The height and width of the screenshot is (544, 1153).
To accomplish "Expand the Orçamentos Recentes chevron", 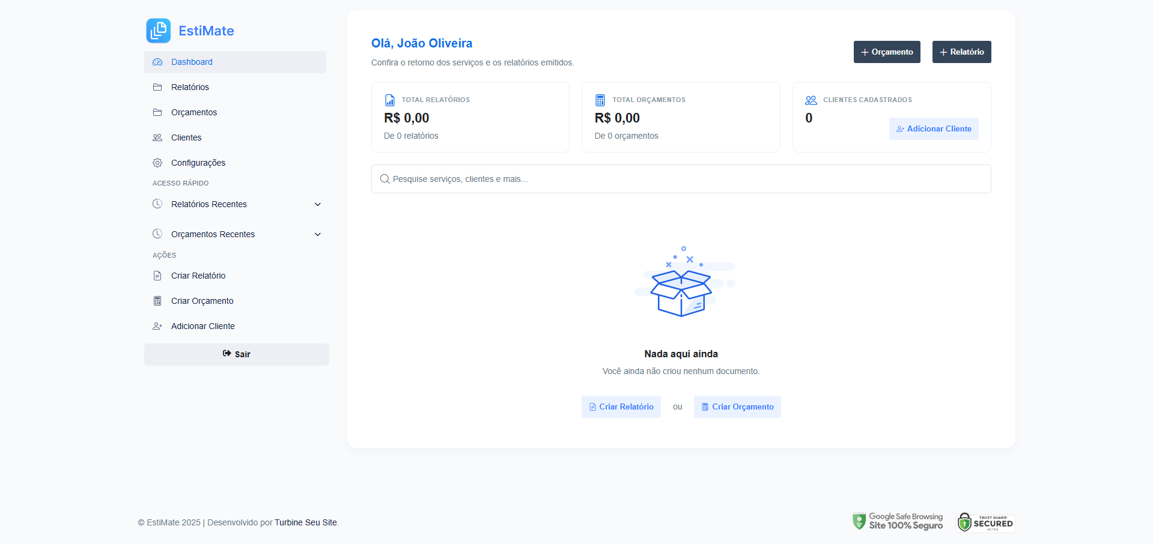I will point(318,234).
